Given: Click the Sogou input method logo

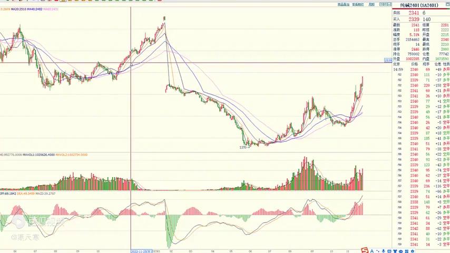Looking at the screenshot, I should point(364,250).
